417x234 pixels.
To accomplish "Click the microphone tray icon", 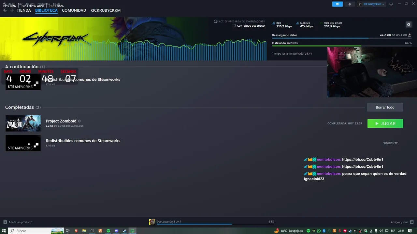I will 376,231.
